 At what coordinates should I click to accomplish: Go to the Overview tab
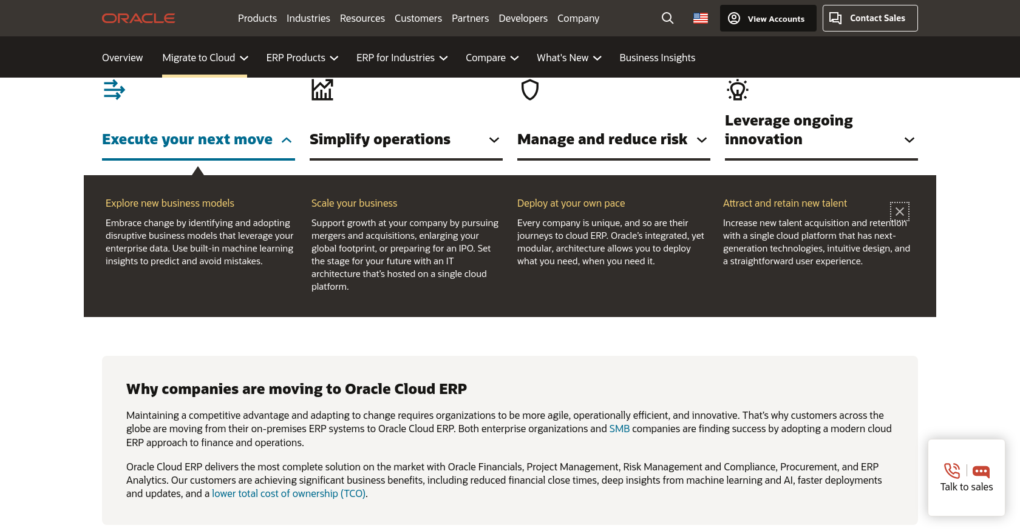[123, 58]
